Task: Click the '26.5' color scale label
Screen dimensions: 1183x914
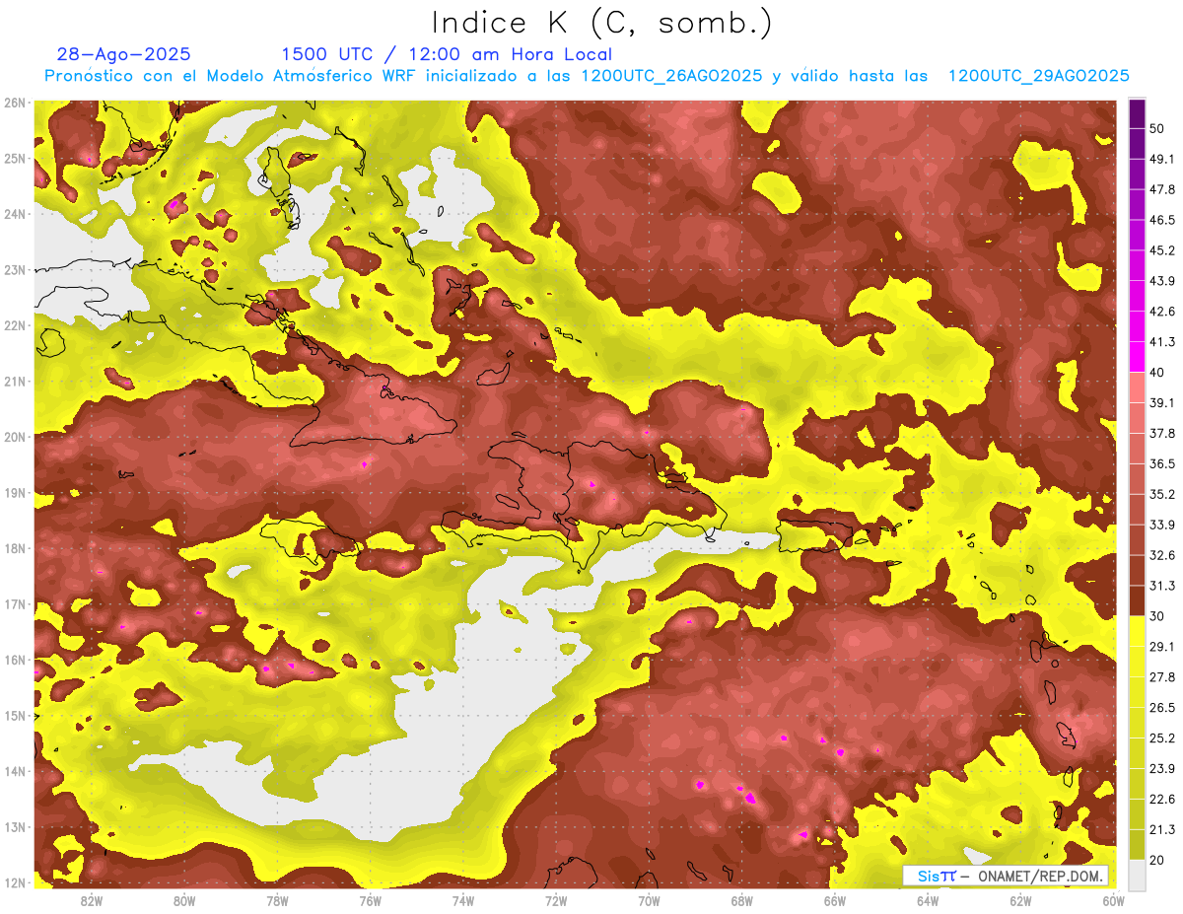Action: click(x=1162, y=708)
